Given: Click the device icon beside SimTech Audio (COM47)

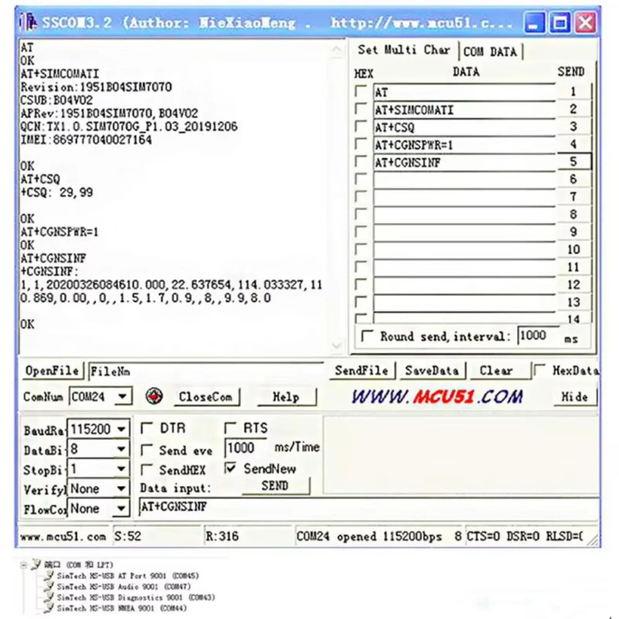Looking at the screenshot, I should pos(49,587).
